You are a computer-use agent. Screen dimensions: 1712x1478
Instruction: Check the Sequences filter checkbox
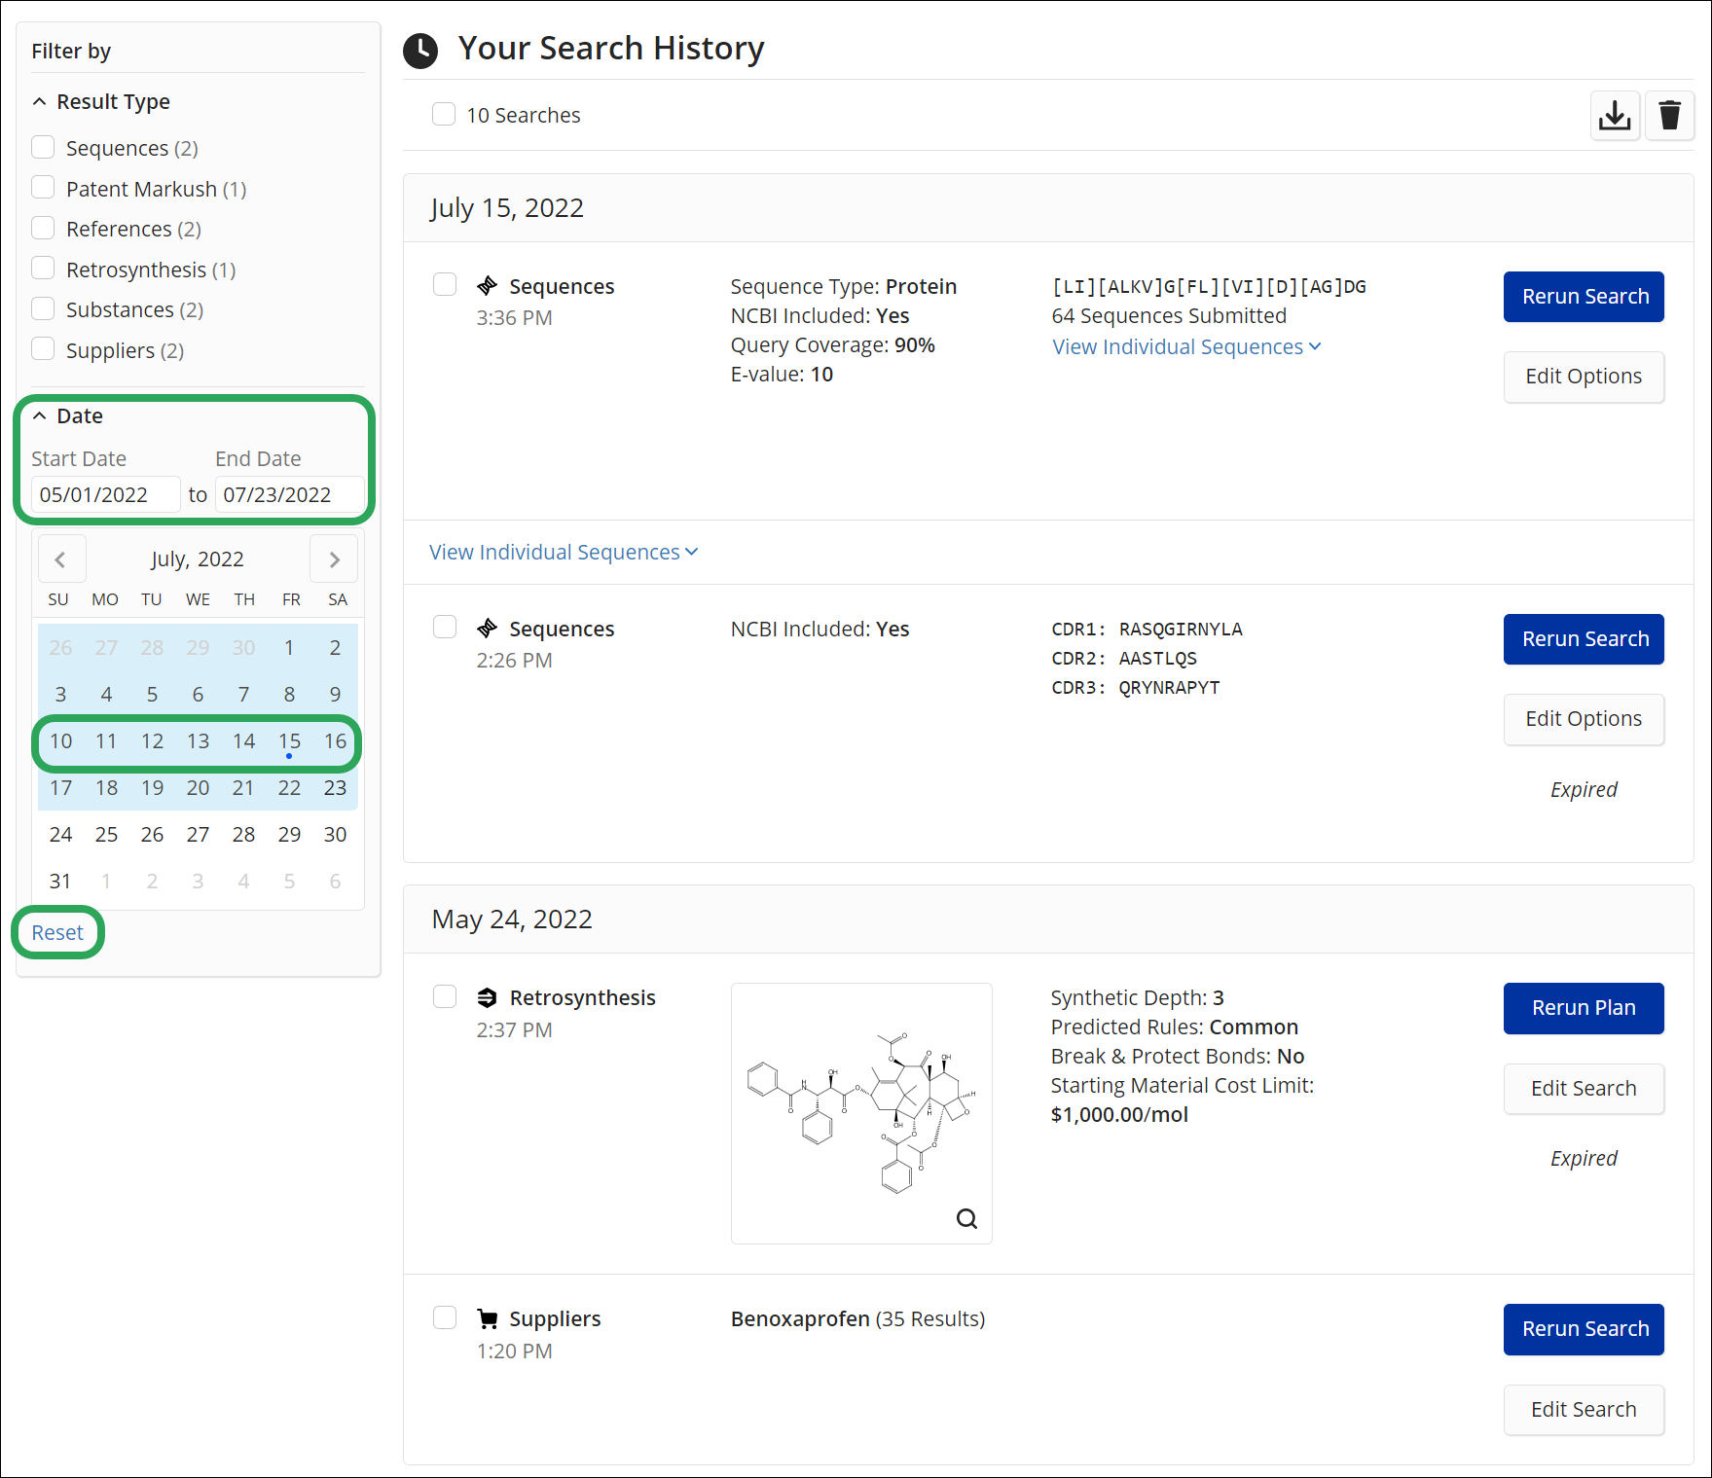(x=43, y=147)
